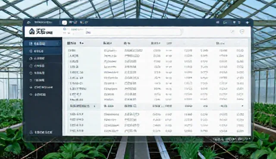Select the shaded group header row in the table
276x159 pixels.
(157, 106)
